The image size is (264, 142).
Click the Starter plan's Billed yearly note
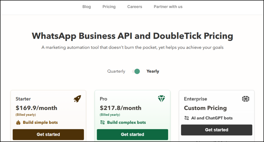(26, 115)
